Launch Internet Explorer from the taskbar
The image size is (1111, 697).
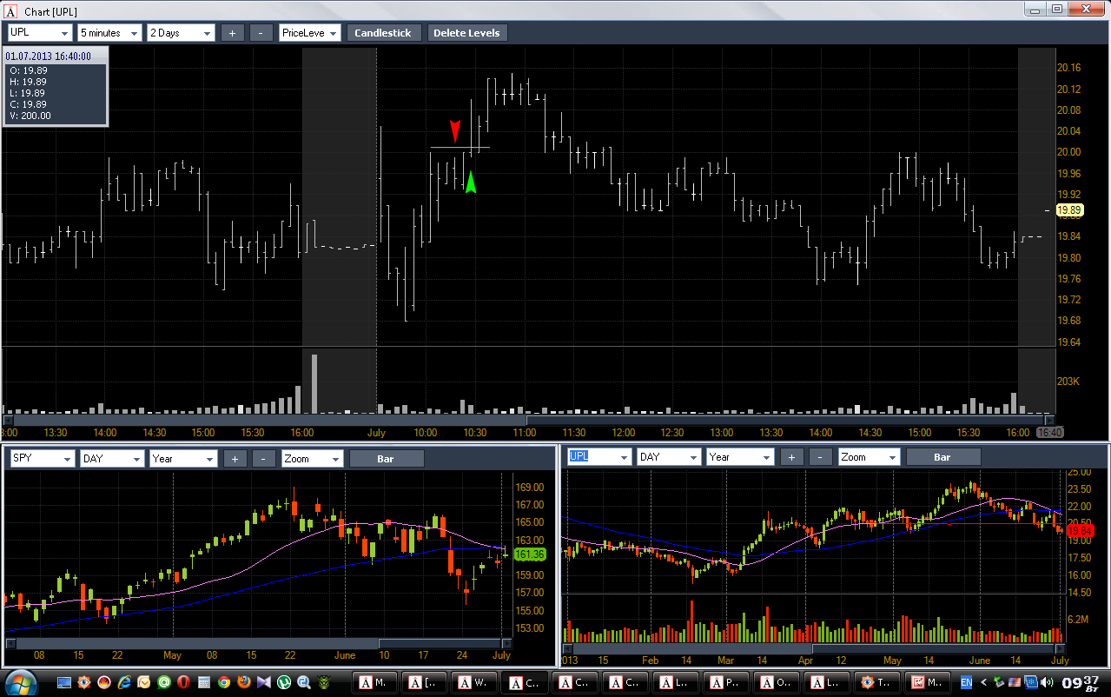pos(124,682)
